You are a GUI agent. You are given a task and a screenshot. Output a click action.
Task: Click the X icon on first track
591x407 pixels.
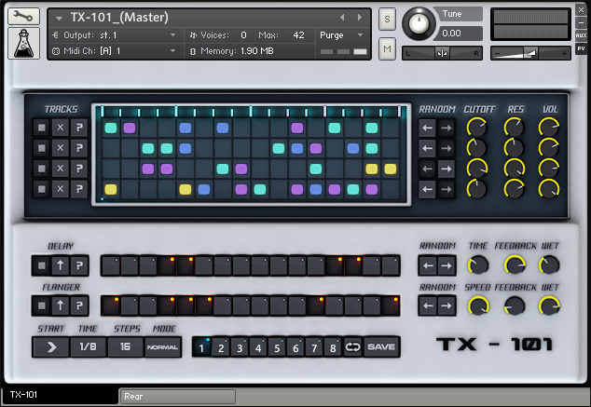(61, 128)
